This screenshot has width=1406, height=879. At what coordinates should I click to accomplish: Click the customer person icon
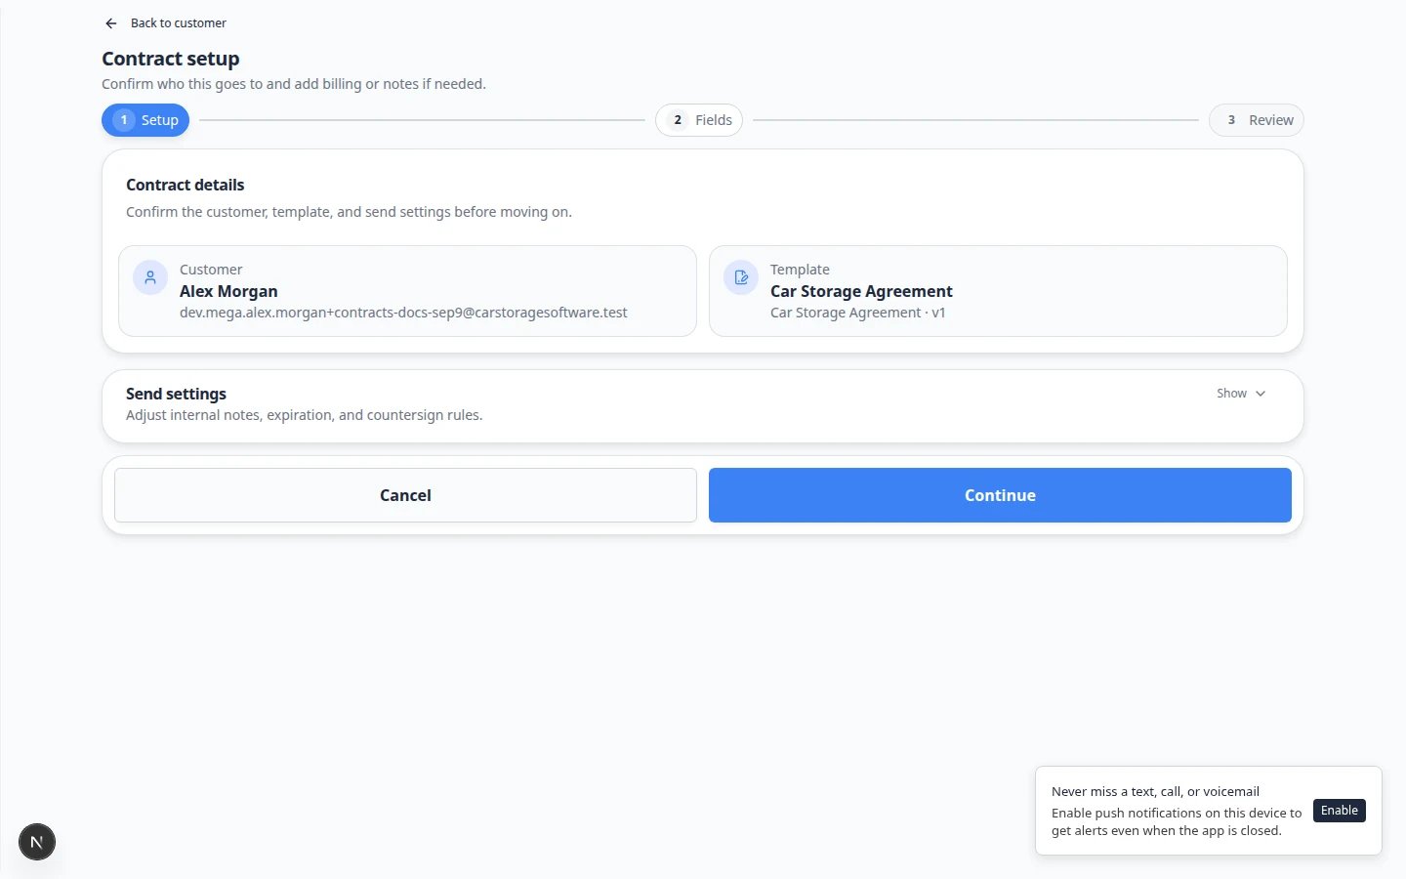click(x=150, y=277)
